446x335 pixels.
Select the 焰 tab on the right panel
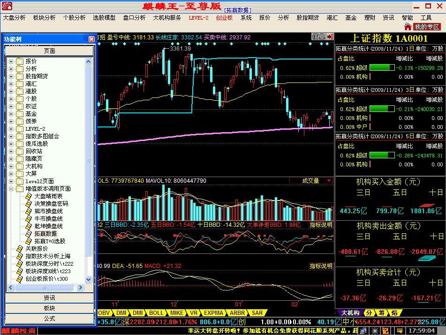point(394,313)
